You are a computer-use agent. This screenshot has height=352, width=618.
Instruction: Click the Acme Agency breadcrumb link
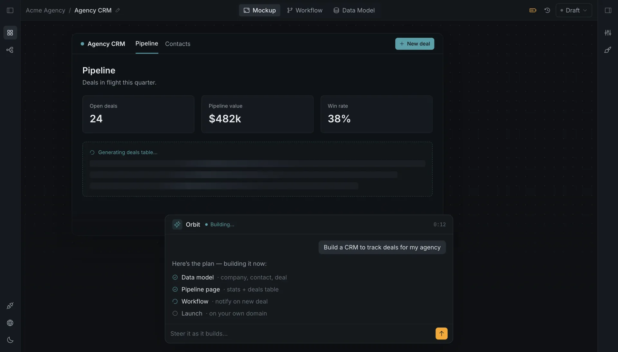point(45,10)
